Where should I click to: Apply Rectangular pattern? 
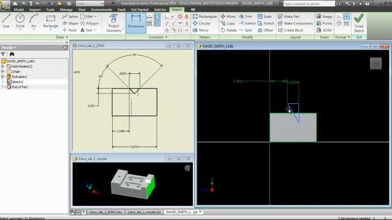[205, 16]
